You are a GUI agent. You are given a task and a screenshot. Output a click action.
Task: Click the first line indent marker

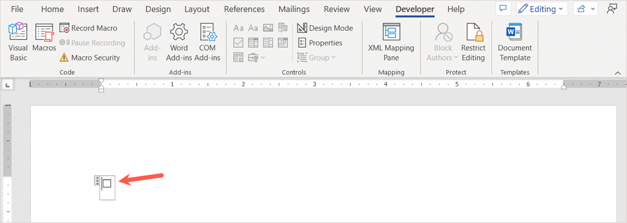coord(101,81)
